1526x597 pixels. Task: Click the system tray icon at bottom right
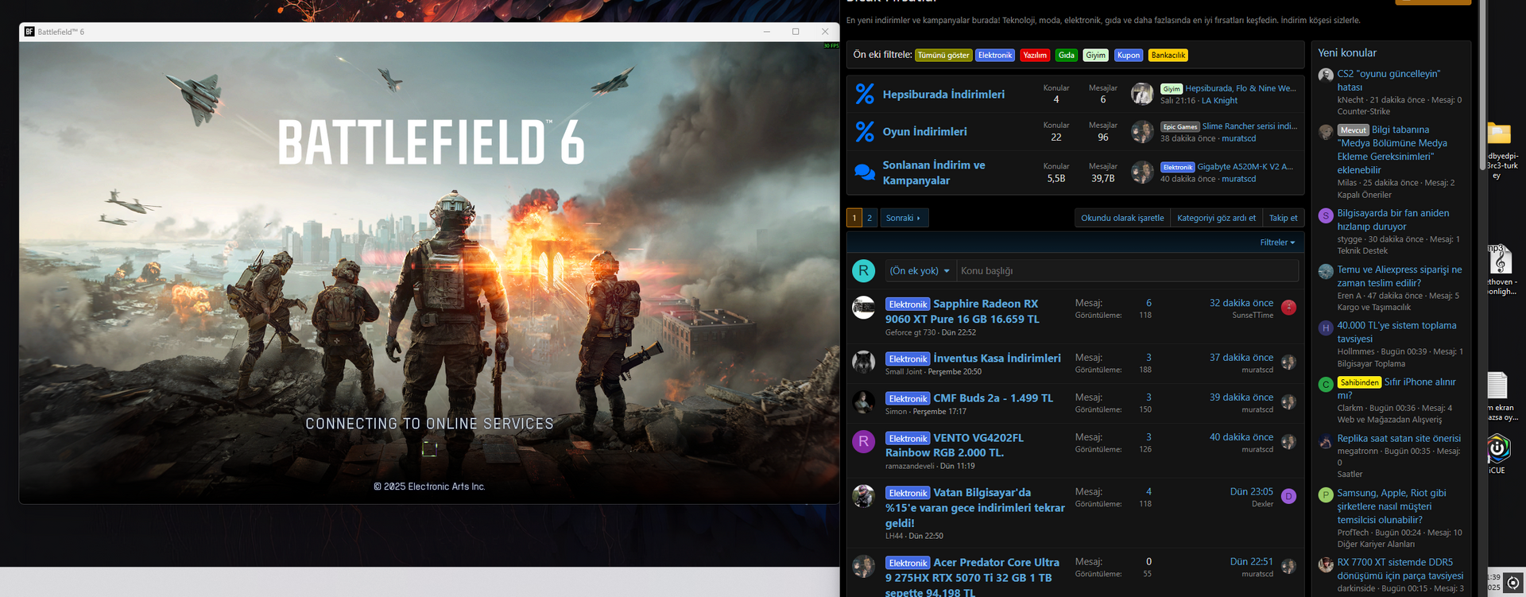[x=1513, y=583]
